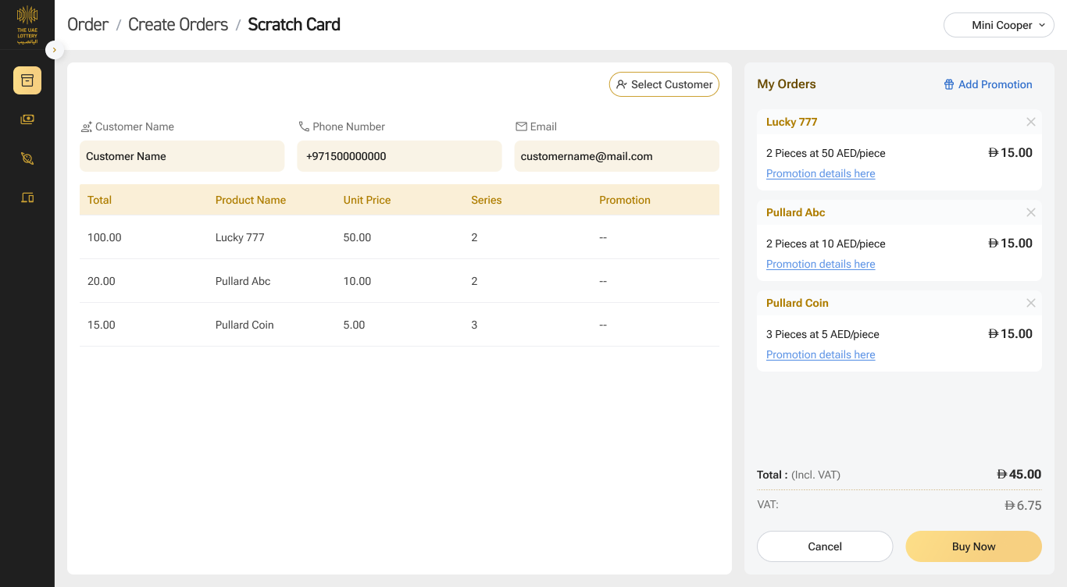The height and width of the screenshot is (587, 1067).
Task: Select the Pullard Abc table row name
Action: click(243, 281)
